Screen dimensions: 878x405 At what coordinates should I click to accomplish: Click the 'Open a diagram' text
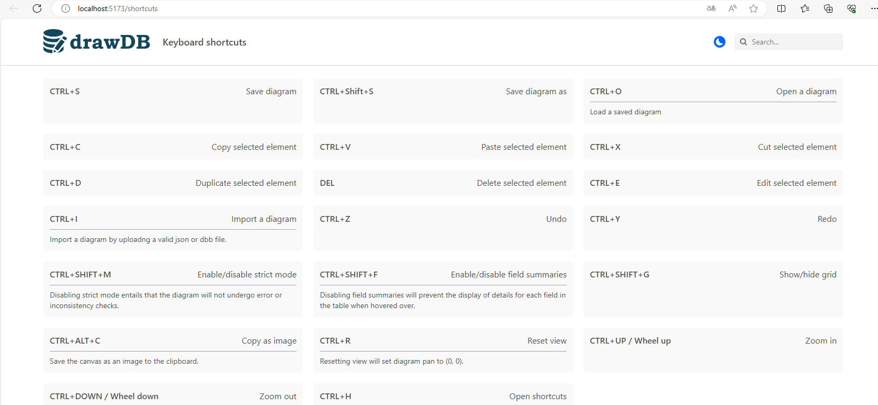[x=807, y=92]
